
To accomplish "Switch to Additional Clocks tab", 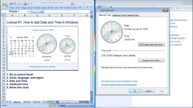I will 119,15.
